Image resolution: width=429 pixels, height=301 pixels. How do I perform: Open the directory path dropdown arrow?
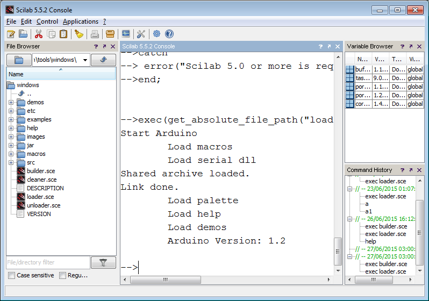pos(85,60)
